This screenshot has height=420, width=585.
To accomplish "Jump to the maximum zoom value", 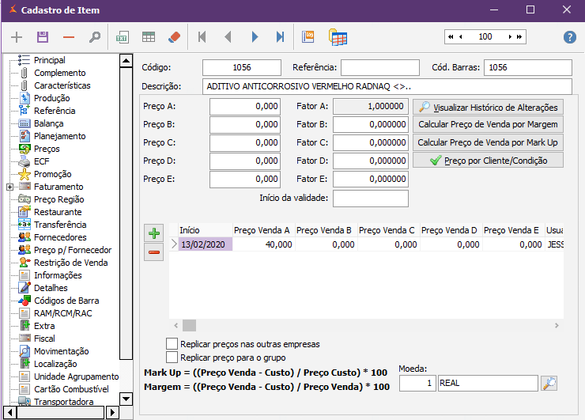I will (x=519, y=37).
